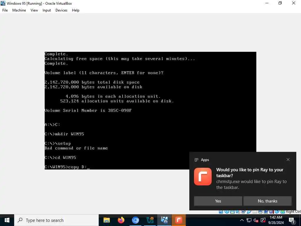The width and height of the screenshot is (301, 226).
Task: Open File Explorer from the taskbar
Action: (x=106, y=220)
